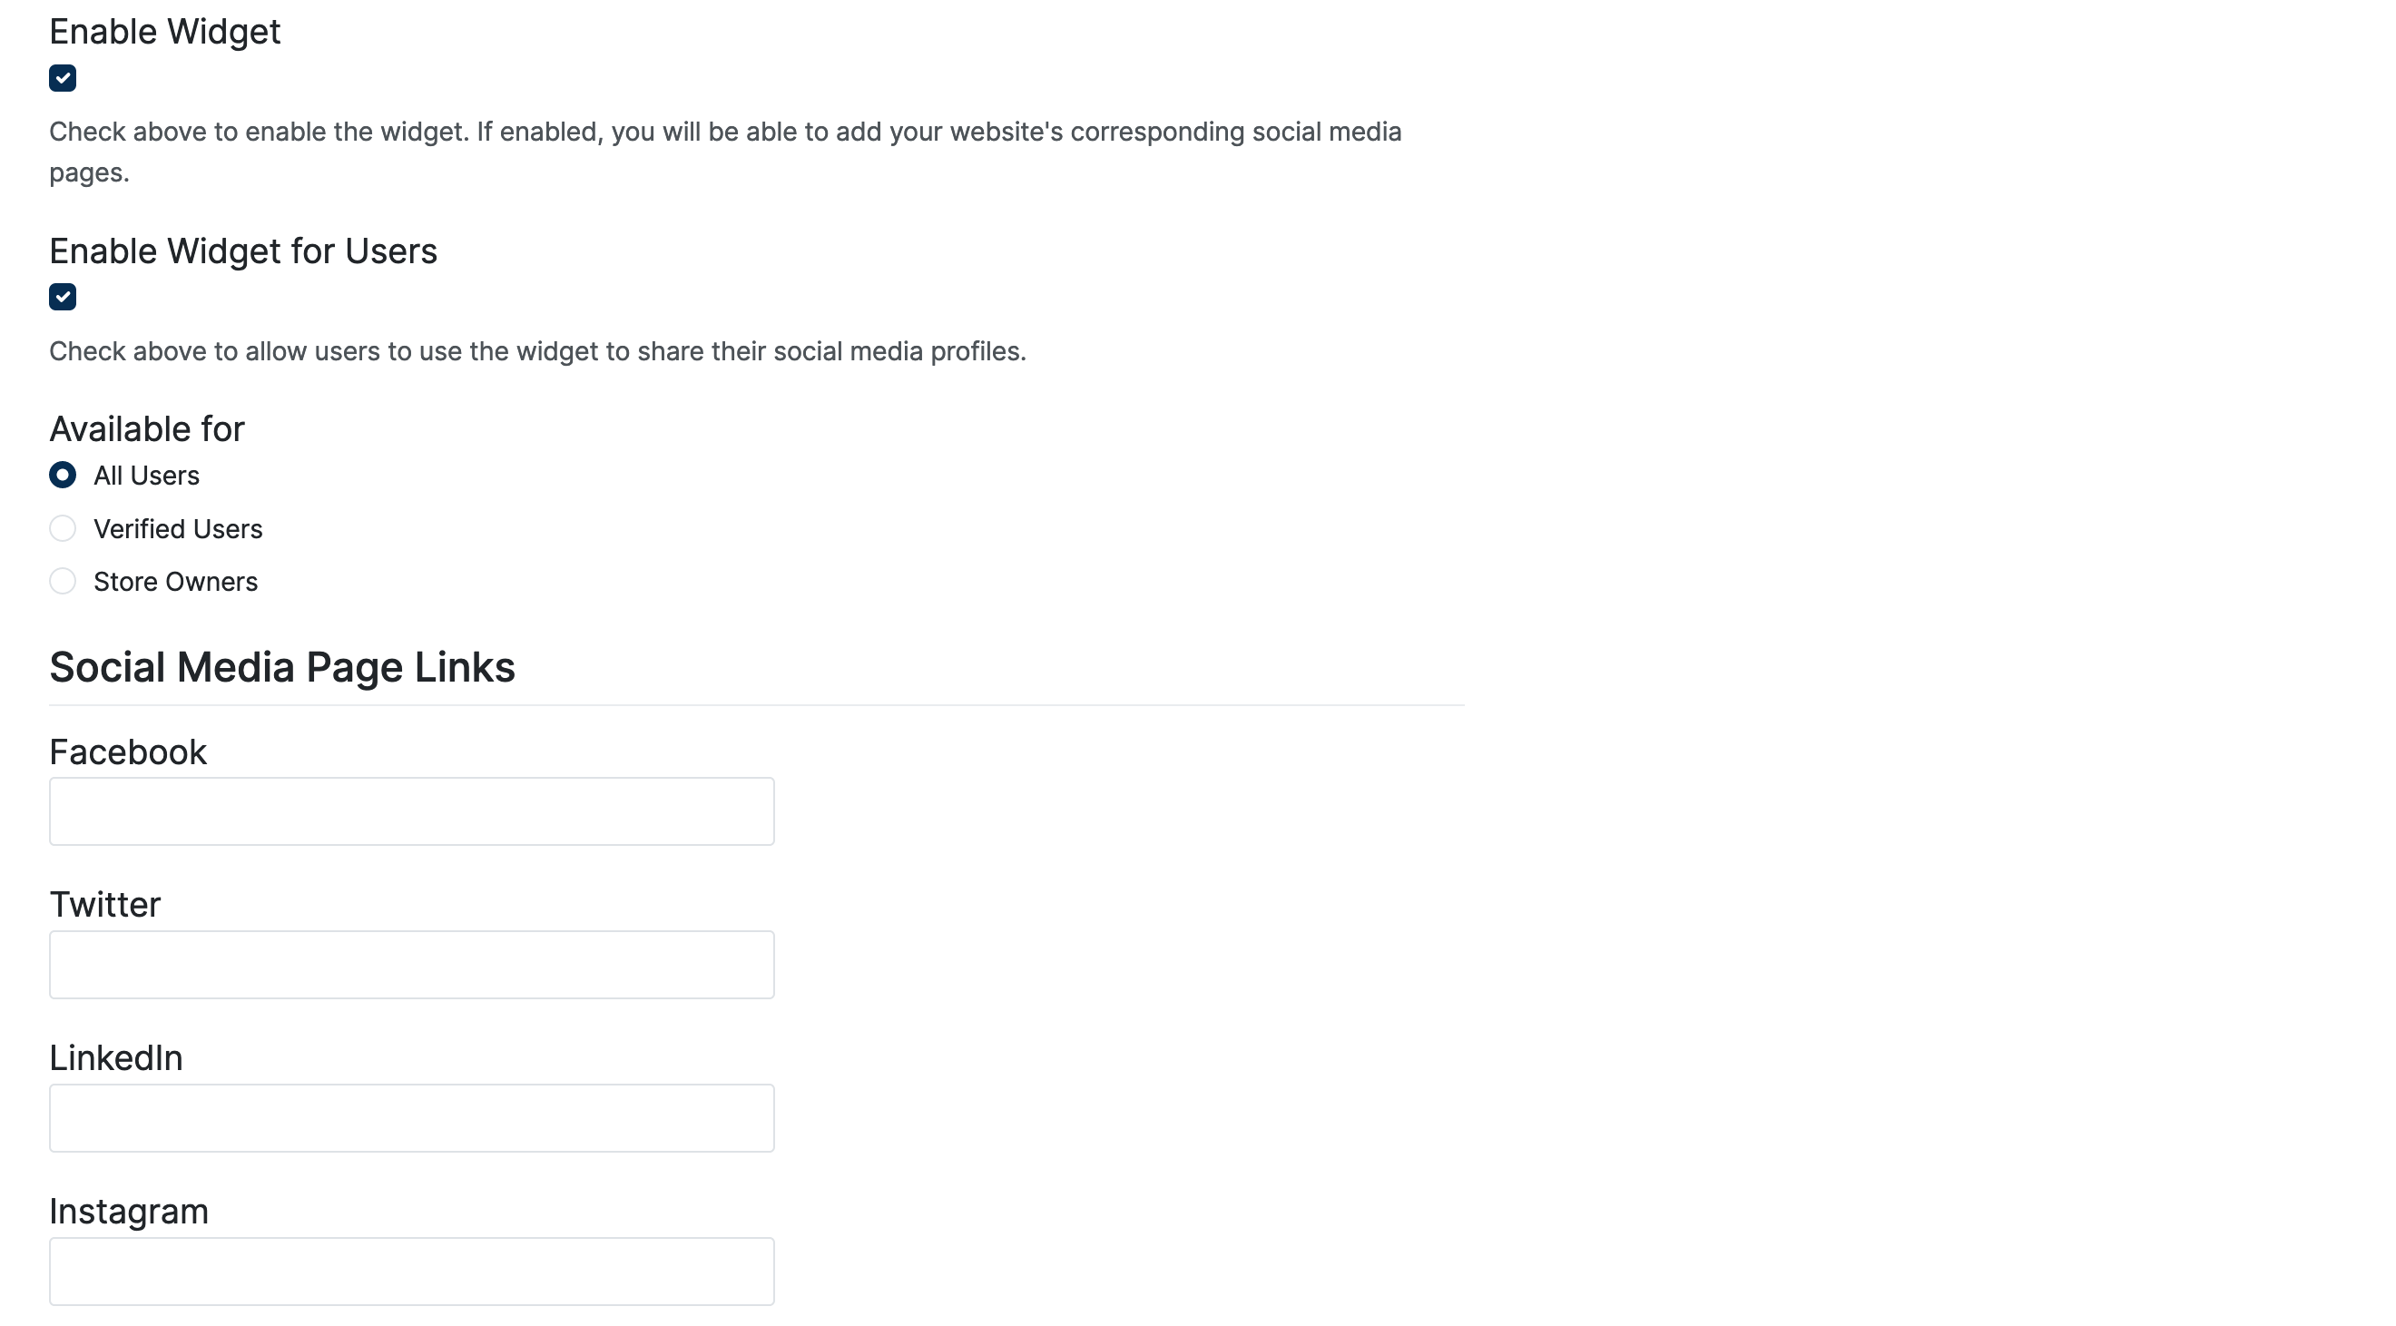Focus the Twitter link input field
This screenshot has width=2396, height=1326.
click(411, 964)
